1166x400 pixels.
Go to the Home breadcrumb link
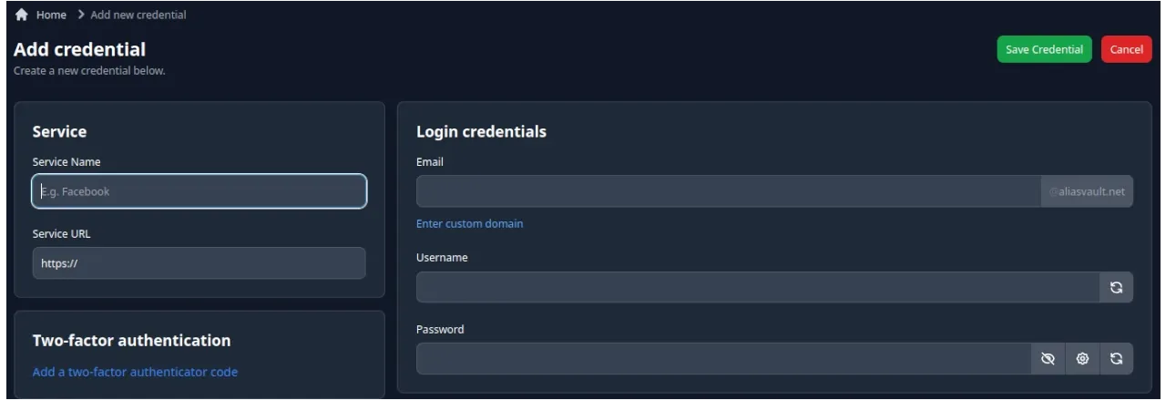51,15
